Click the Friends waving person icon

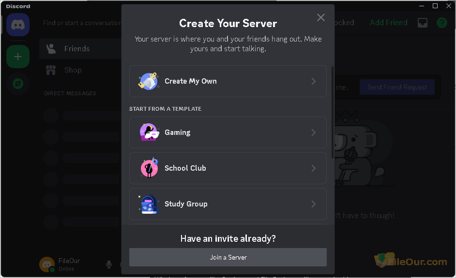[51, 48]
